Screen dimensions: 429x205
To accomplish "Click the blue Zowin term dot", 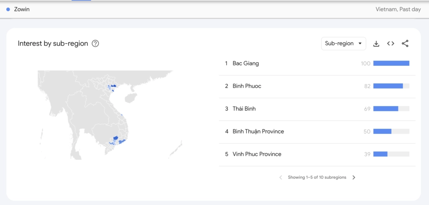I will pyautogui.click(x=8, y=9).
